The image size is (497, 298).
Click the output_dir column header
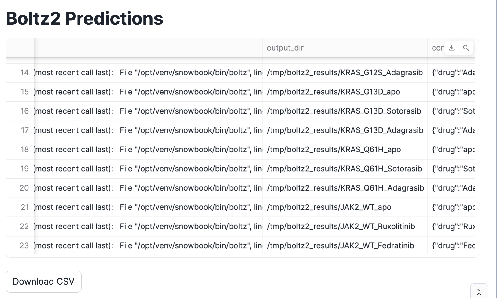coord(285,48)
